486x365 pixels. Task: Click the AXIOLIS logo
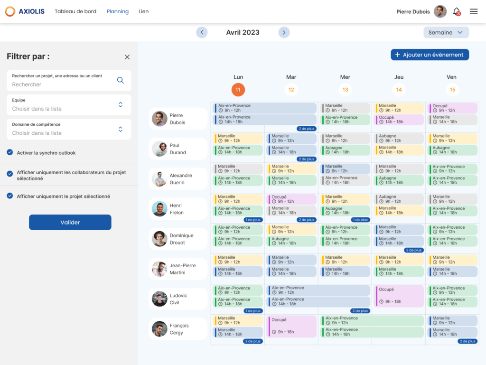point(25,11)
